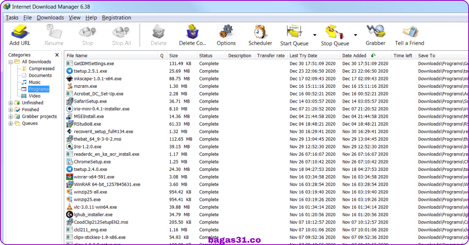Click the winrar-x64-591.exe file icon
The image size is (469, 245).
click(70, 177)
